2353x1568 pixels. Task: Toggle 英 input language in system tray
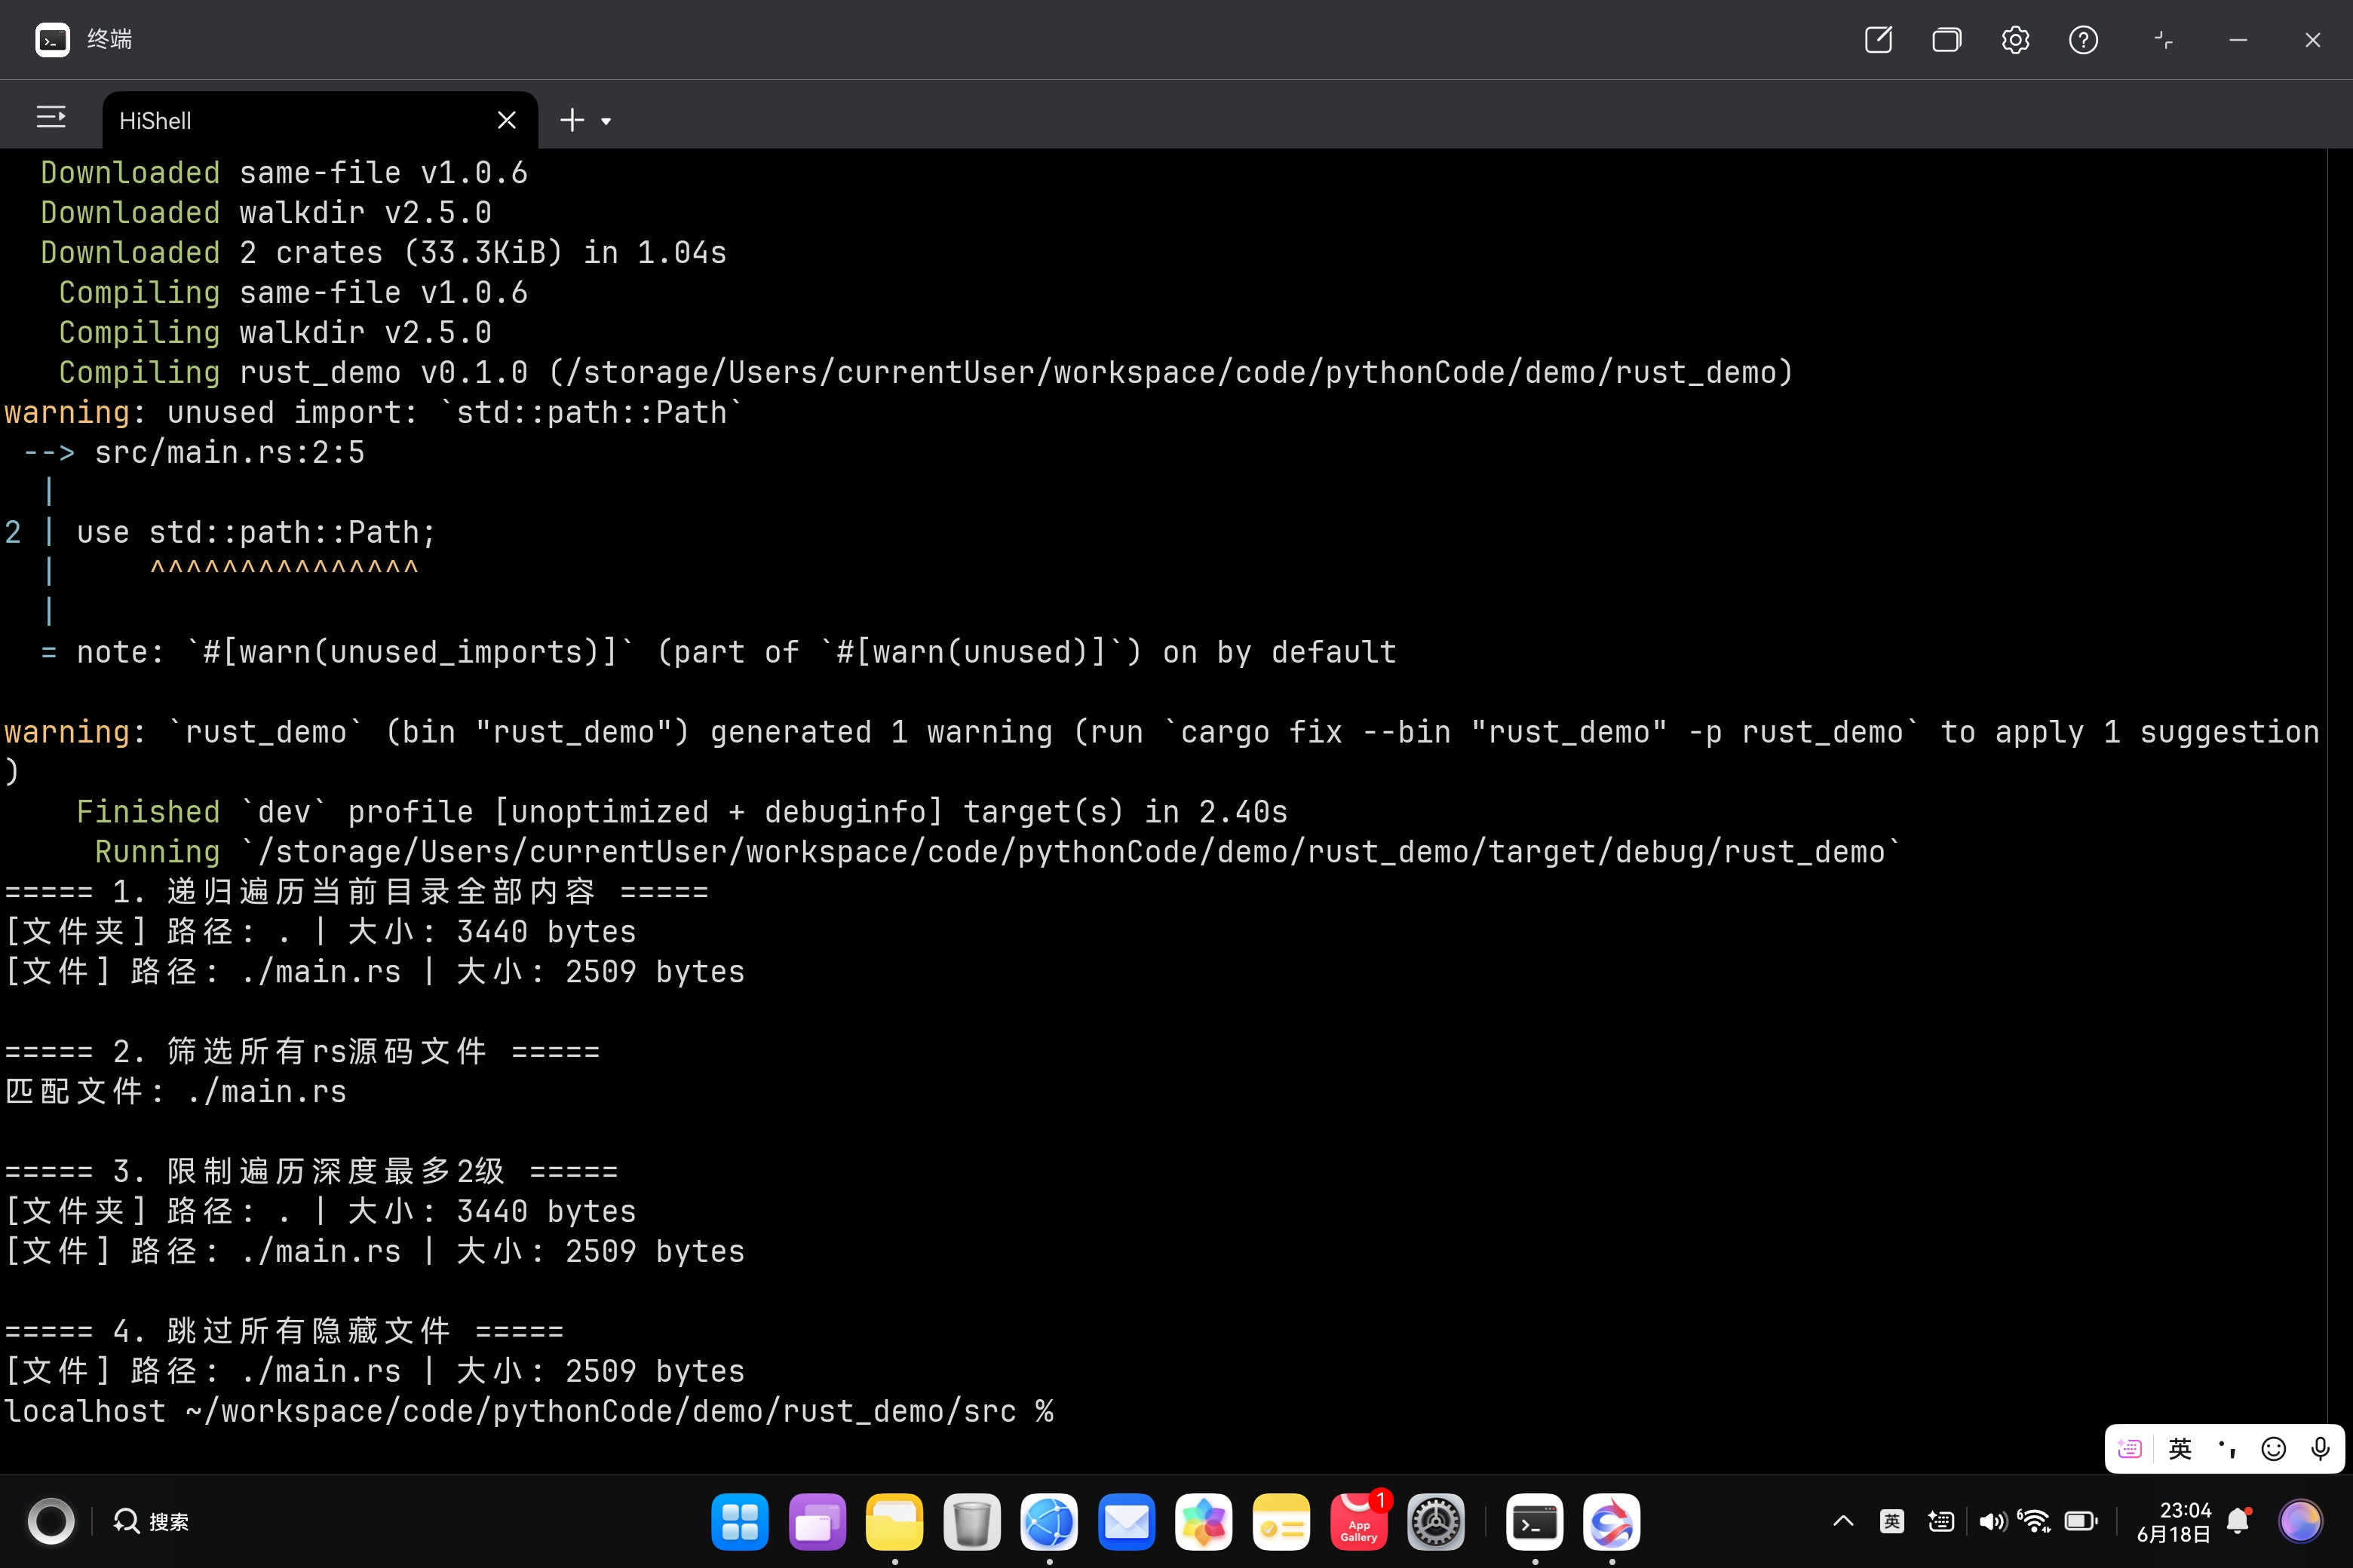[1891, 1522]
